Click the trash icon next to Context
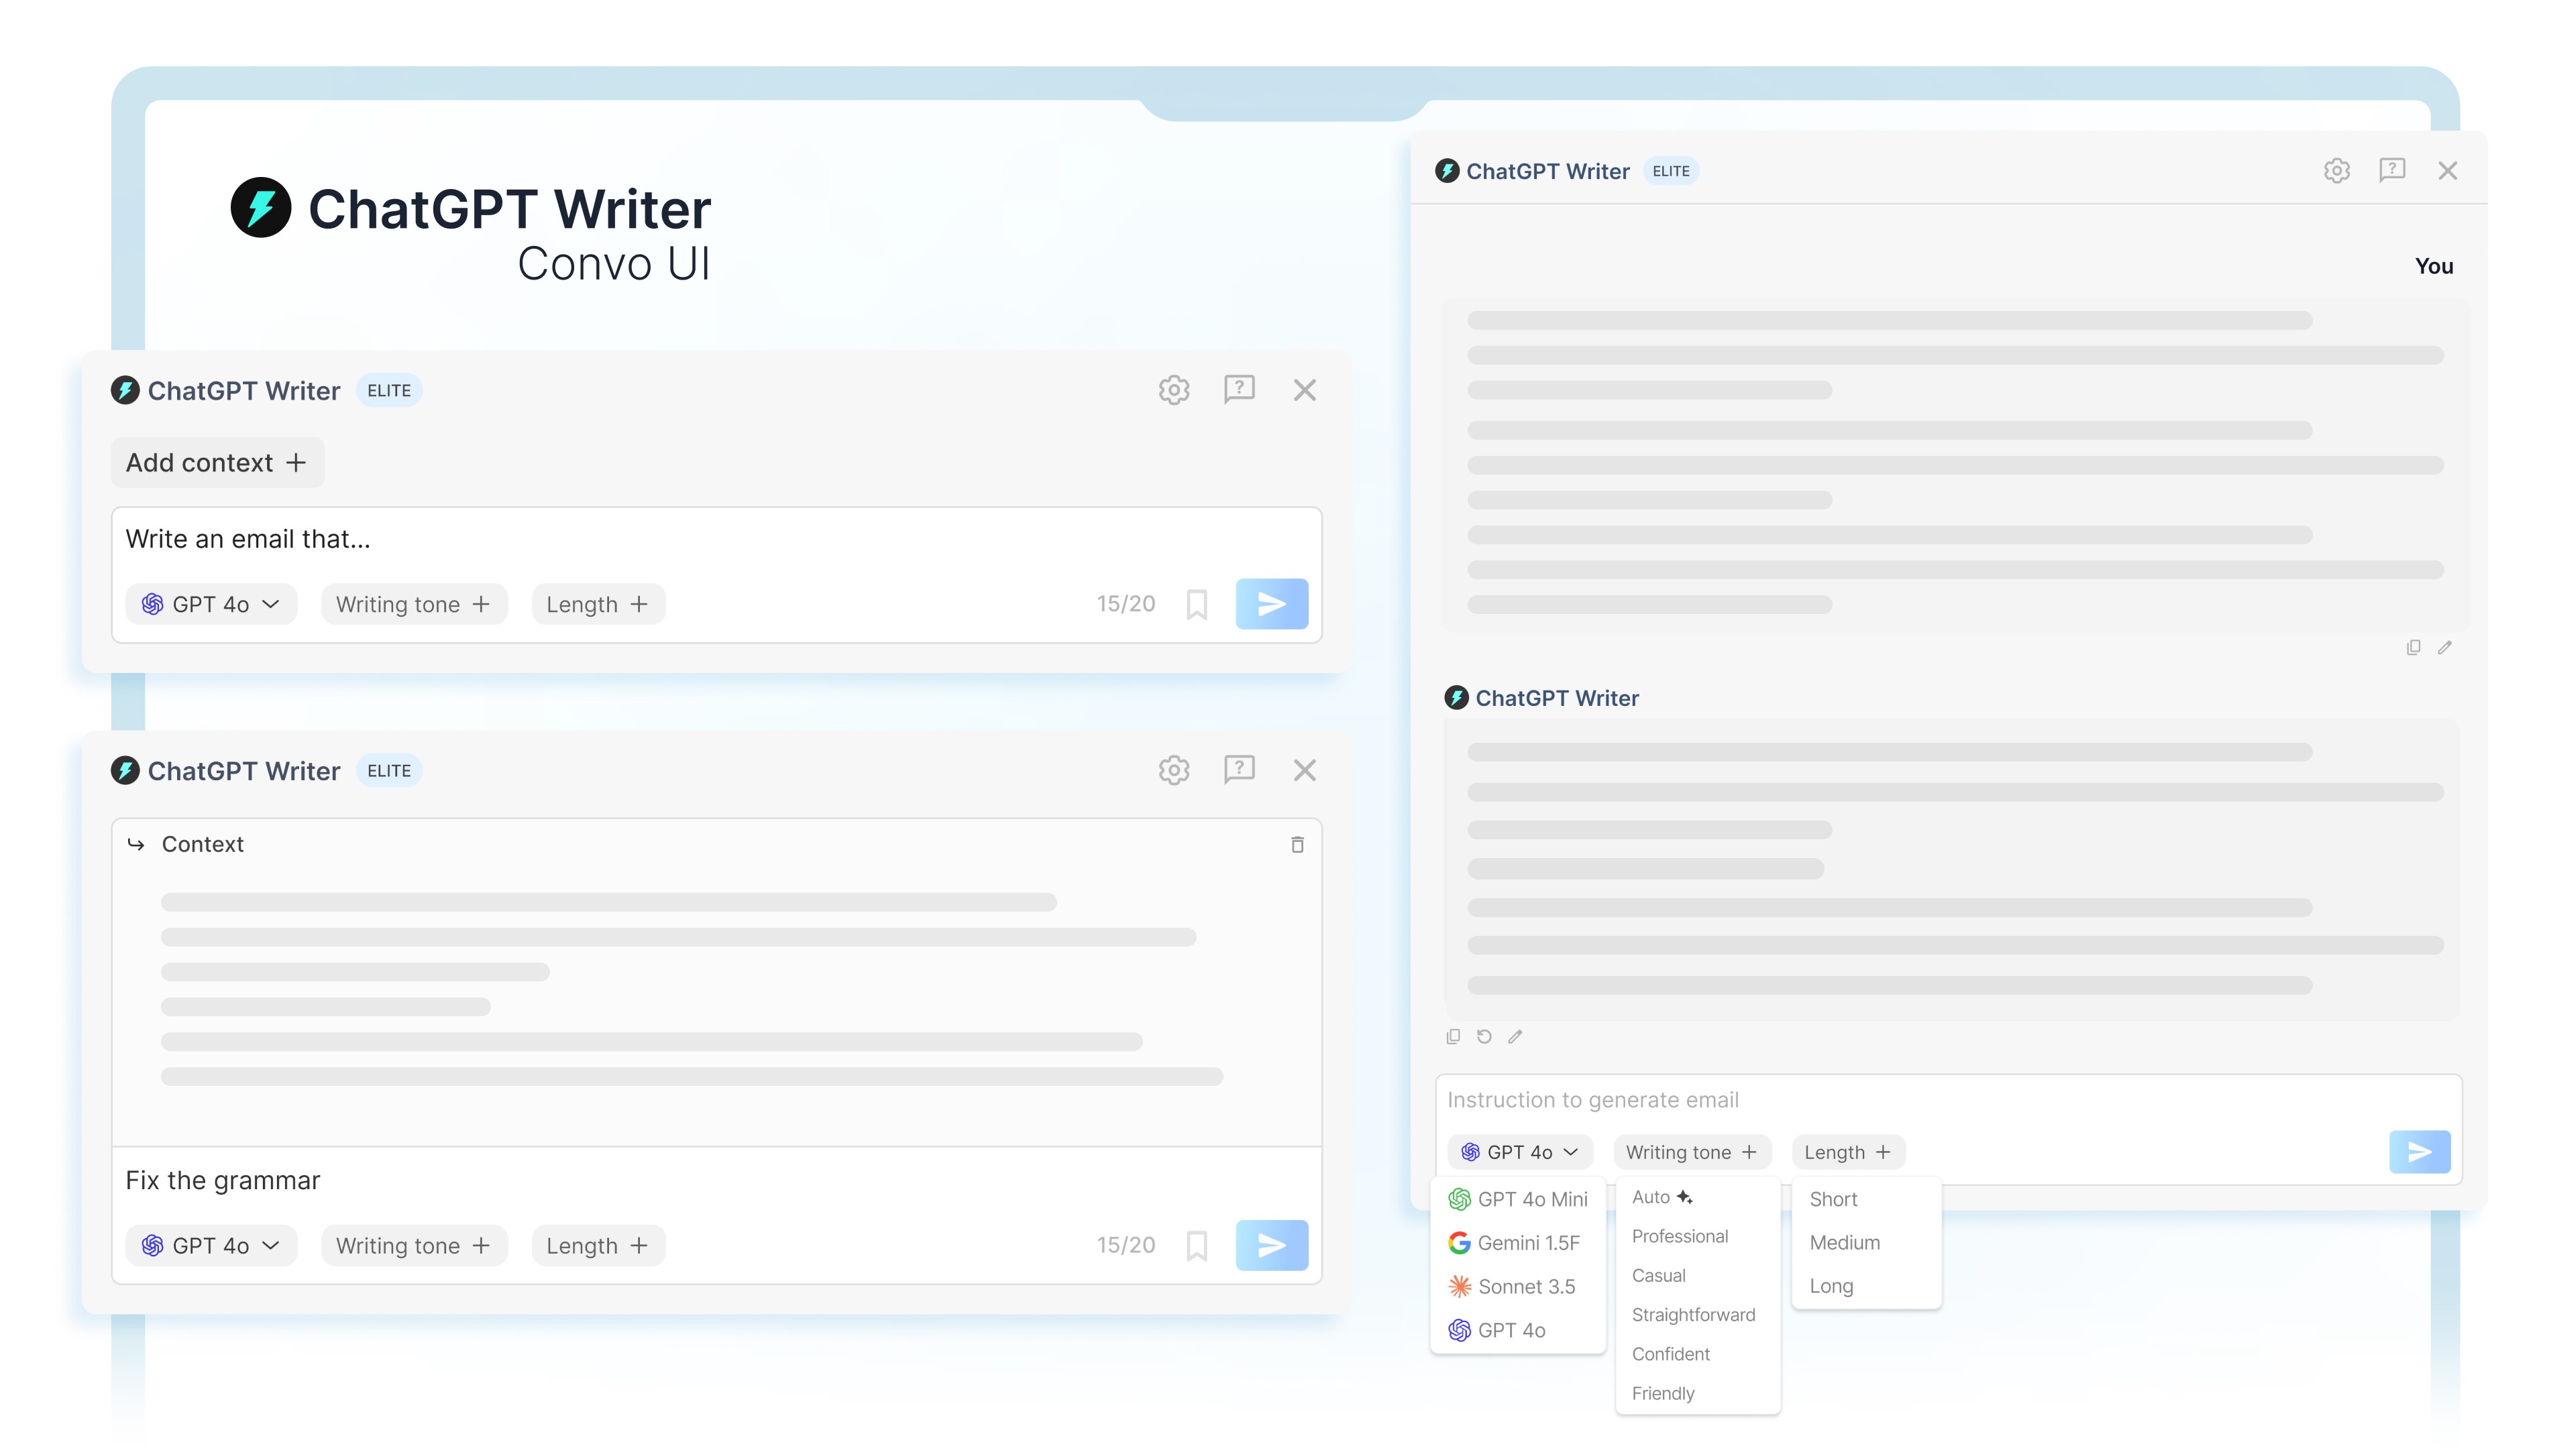This screenshot has width=2557, height=1456. 1297,845
